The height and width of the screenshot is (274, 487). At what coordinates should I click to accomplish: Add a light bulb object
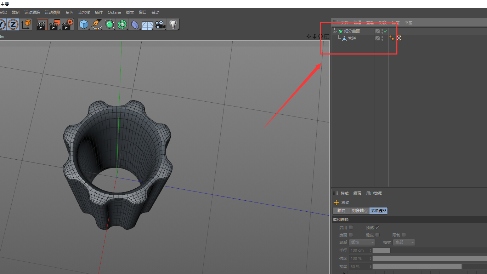tap(173, 24)
